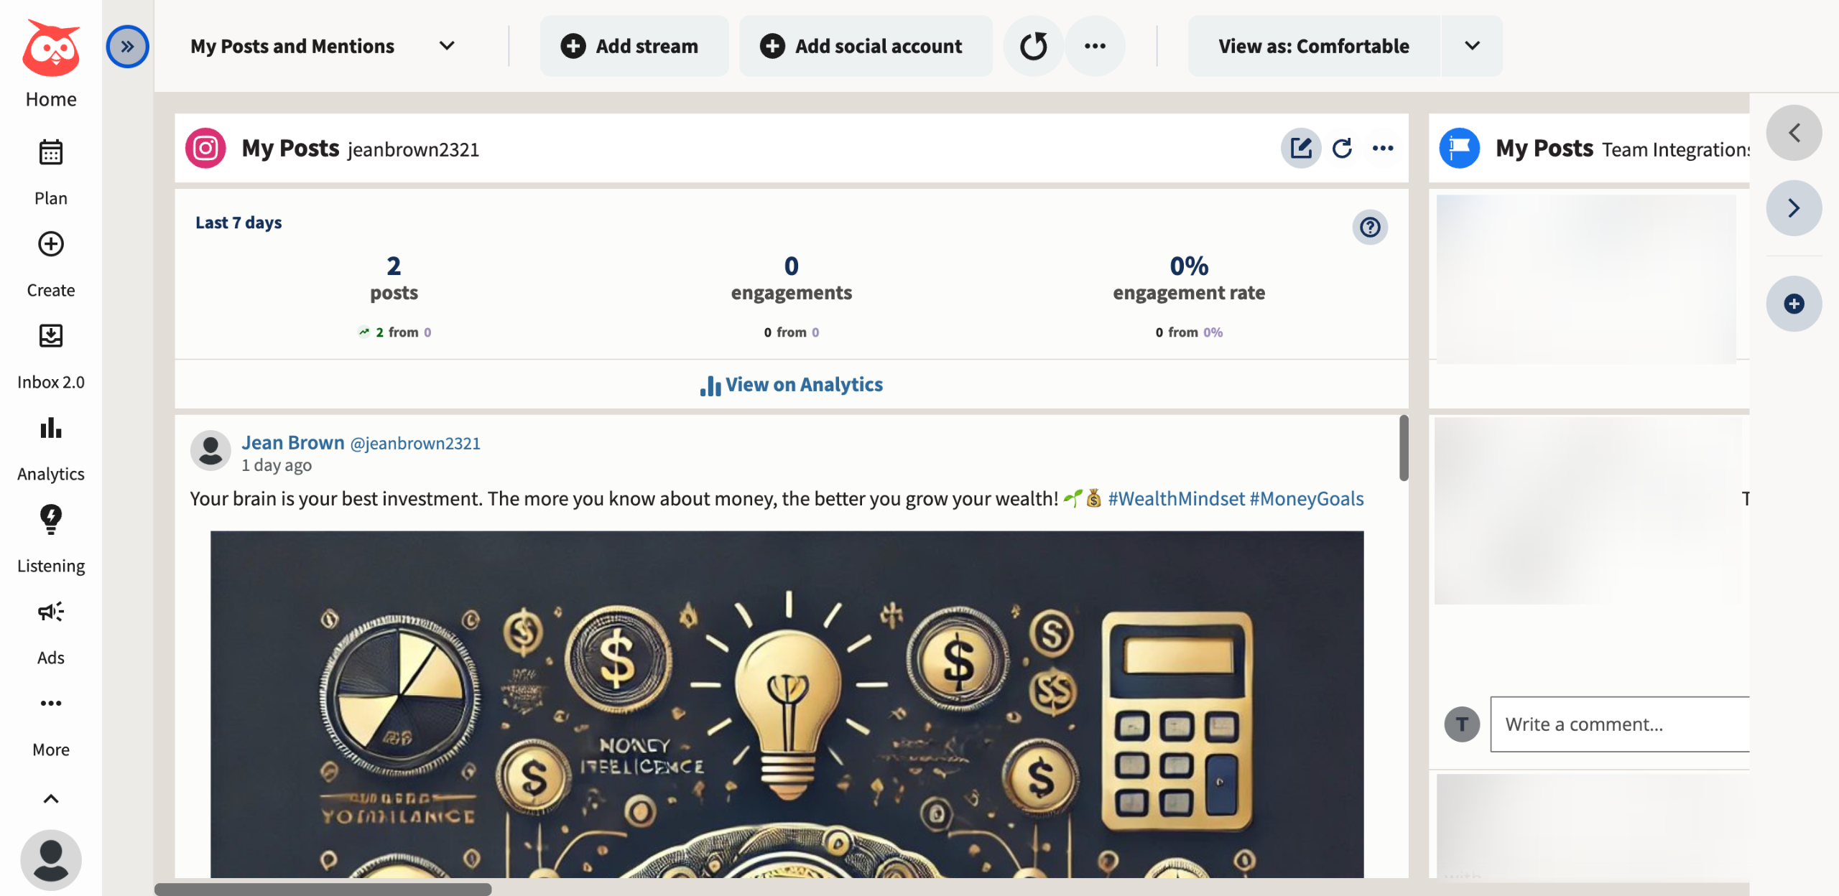Refresh the jeanbrown2321 My Posts stream

coord(1342,149)
